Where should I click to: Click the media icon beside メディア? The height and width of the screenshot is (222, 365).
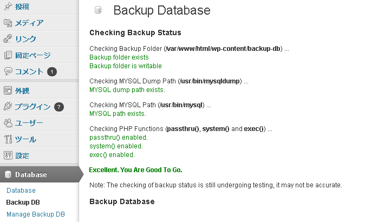click(8, 23)
